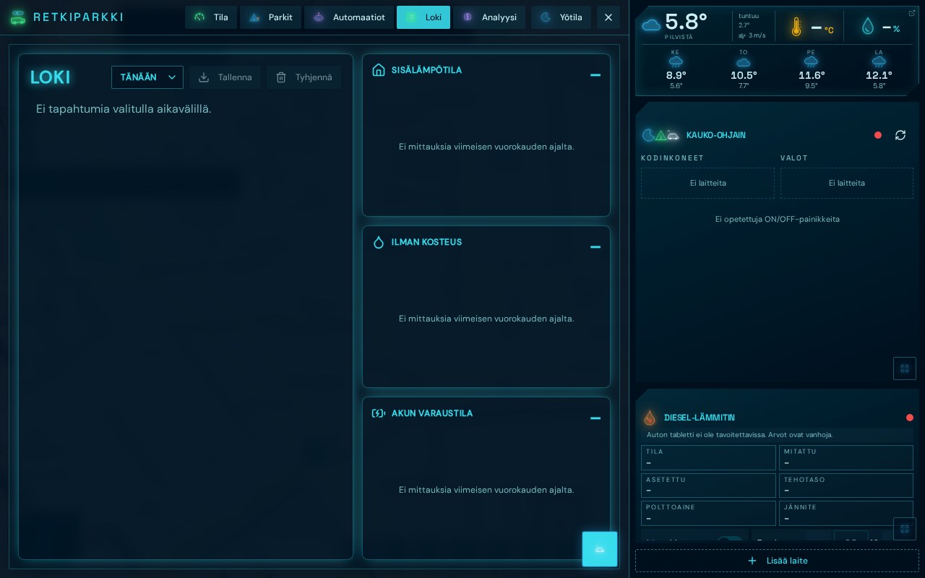Click the Jännite field in Diesel-lämmitin
The width and height of the screenshot is (925, 578).
tap(846, 513)
